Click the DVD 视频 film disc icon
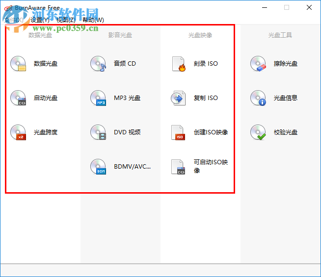Screen dimensions: 321x277 tap(98, 132)
